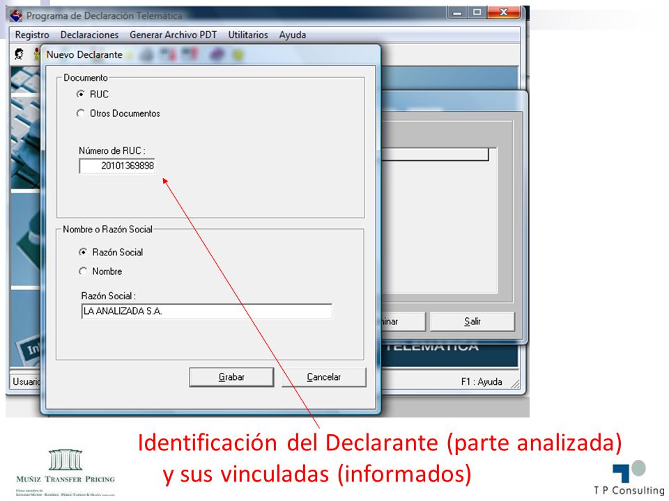Viewport: 669px width, 501px height.
Task: Click the Salir button in the back window
Action: (x=472, y=321)
